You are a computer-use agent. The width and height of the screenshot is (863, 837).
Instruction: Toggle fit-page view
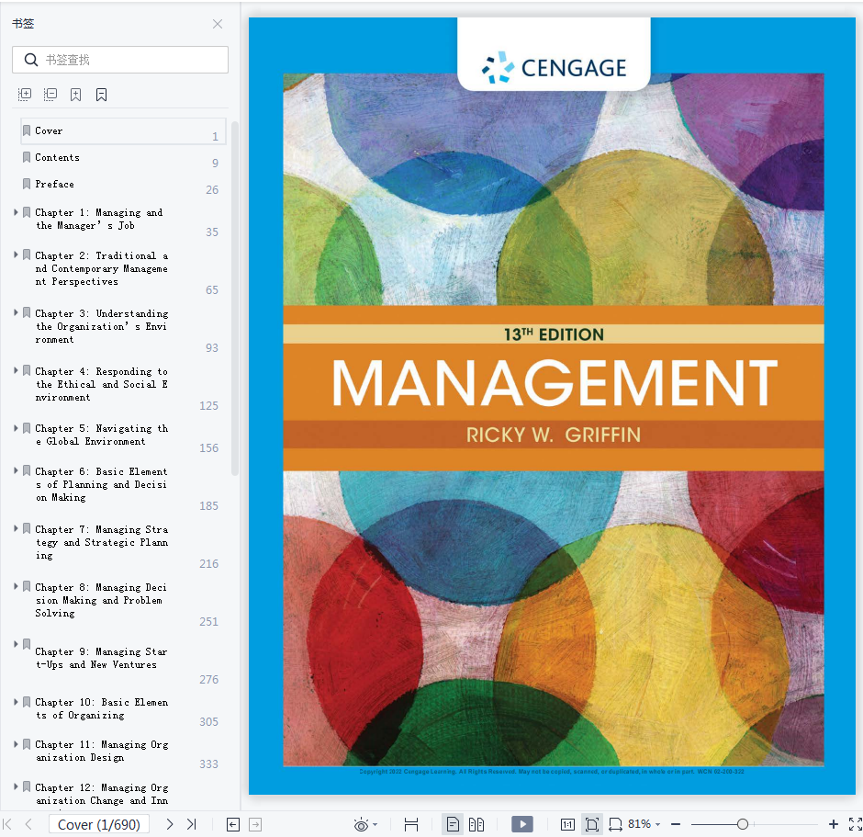[592, 824]
